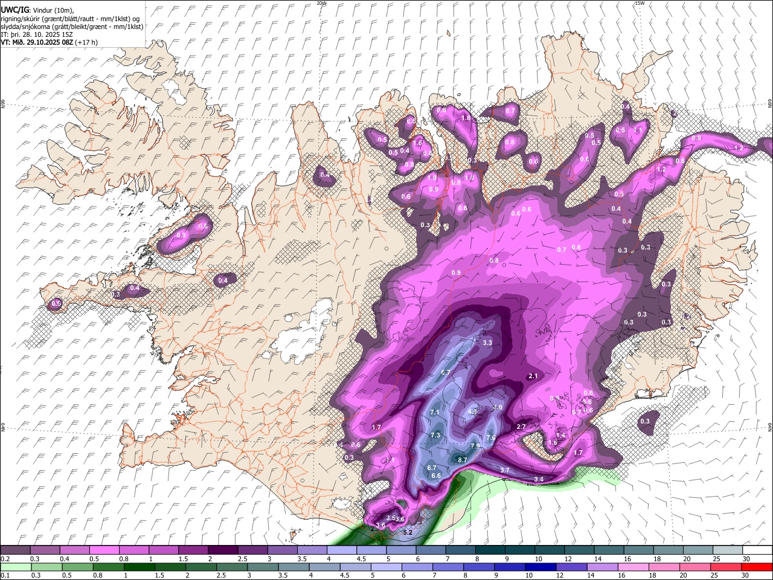This screenshot has width=773, height=580.
Task: Click the 3.4 precipitation value on the map
Action: 539,479
